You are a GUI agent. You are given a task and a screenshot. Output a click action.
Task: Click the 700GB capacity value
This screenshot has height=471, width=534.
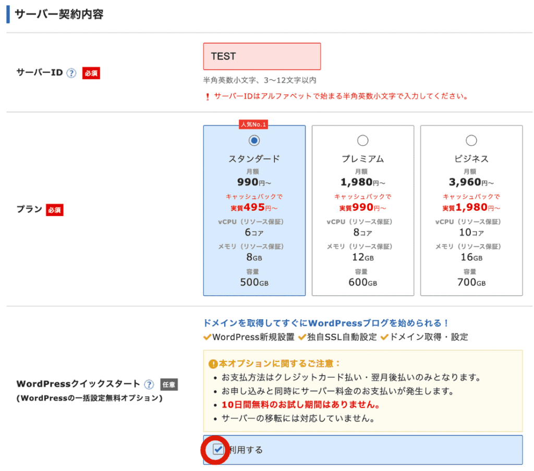tap(471, 282)
